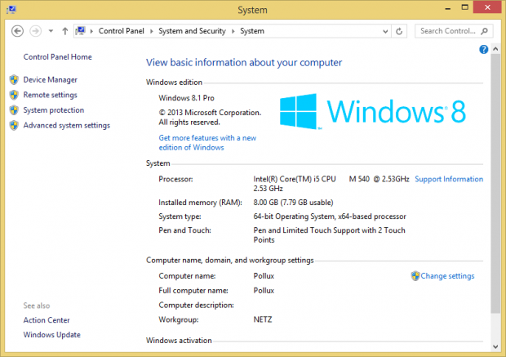Click the Forward navigation arrow

tap(35, 31)
